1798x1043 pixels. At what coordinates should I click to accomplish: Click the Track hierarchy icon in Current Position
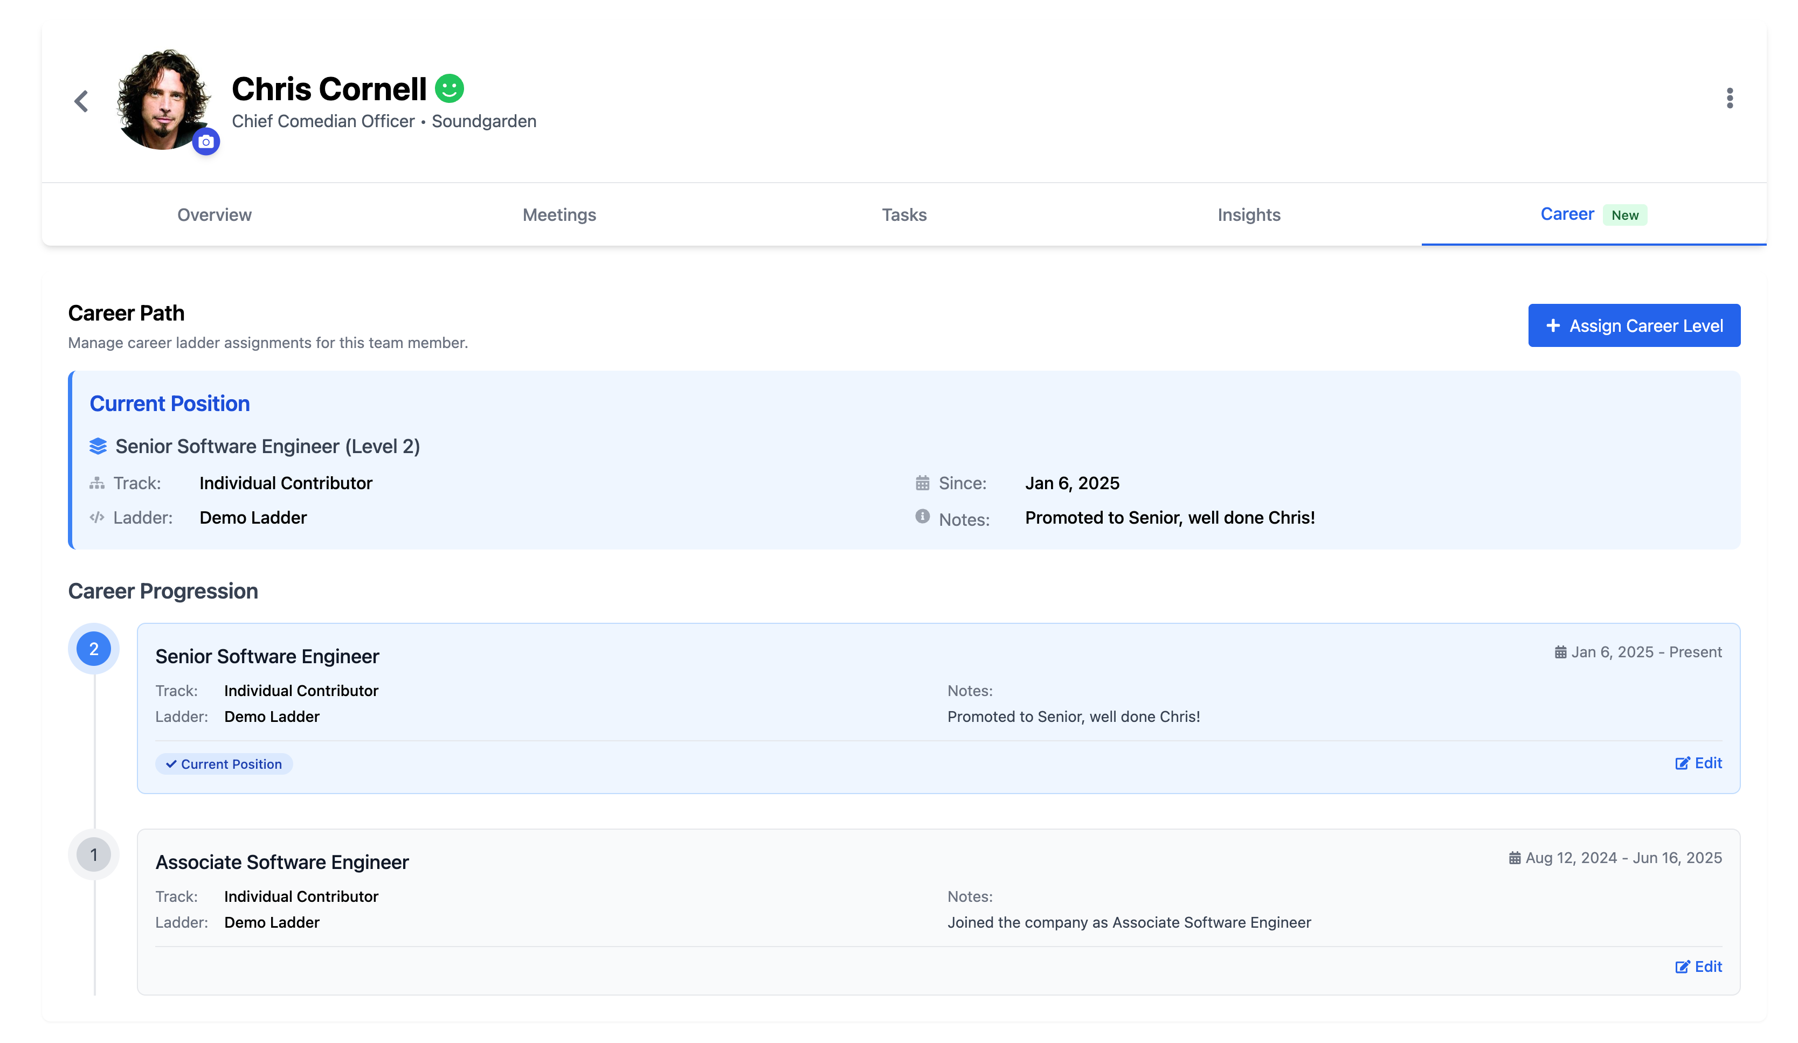point(97,483)
